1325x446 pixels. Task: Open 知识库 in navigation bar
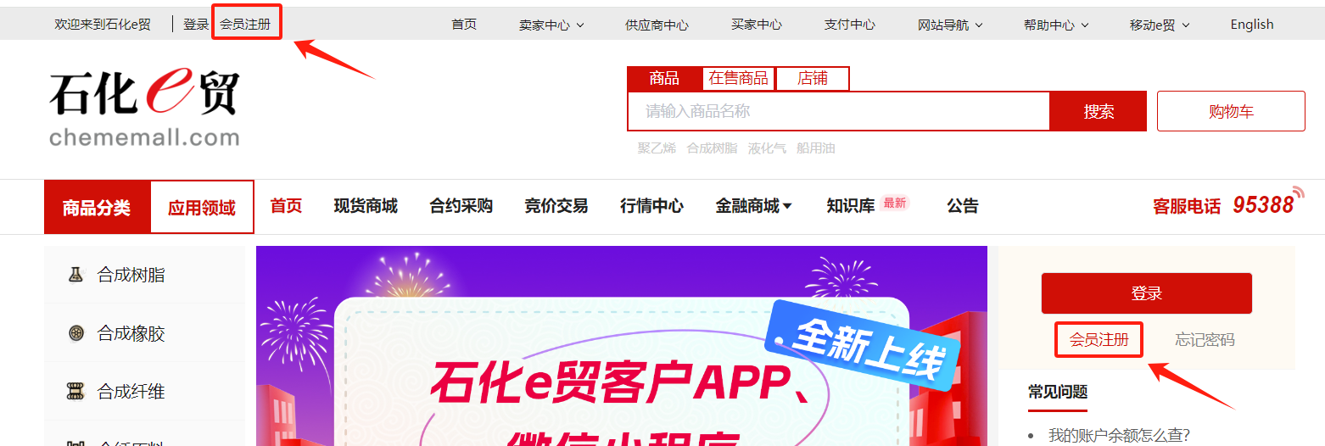pos(851,205)
